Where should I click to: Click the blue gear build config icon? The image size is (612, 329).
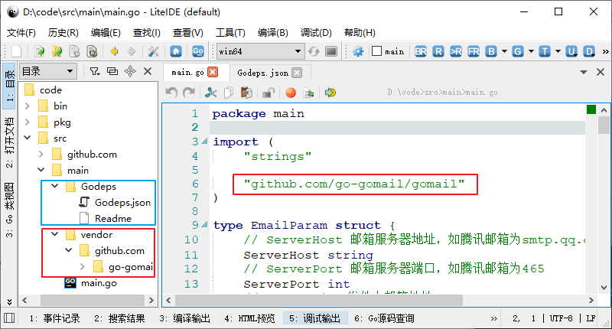(357, 51)
